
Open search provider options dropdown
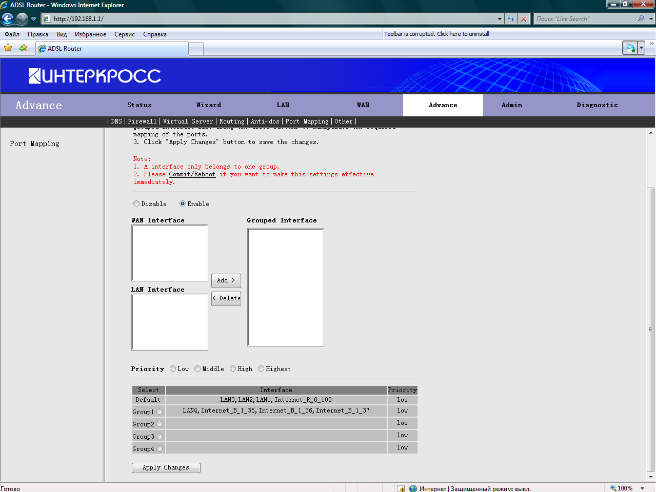coord(651,19)
